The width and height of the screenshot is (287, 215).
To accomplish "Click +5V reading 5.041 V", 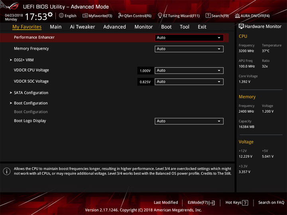I will click(267, 156).
